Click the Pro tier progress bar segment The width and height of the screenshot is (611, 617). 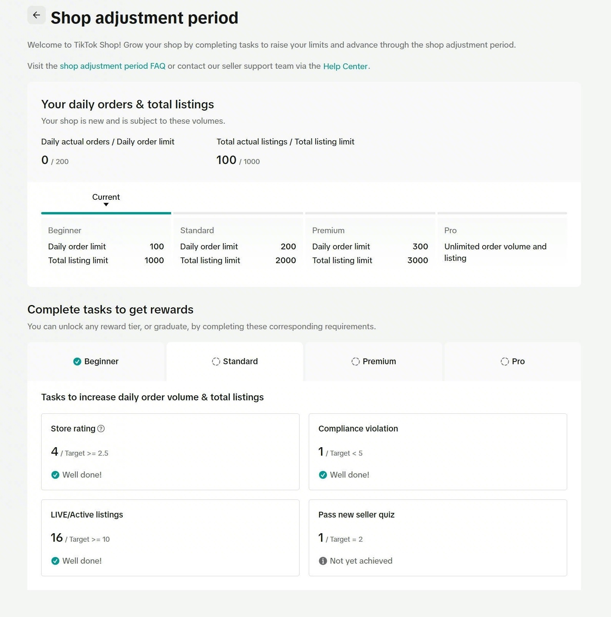(502, 213)
